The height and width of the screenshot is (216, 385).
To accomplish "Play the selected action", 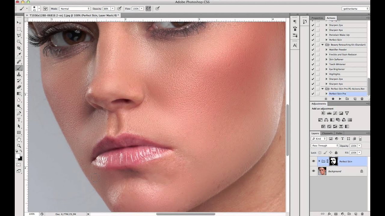I will (340, 99).
